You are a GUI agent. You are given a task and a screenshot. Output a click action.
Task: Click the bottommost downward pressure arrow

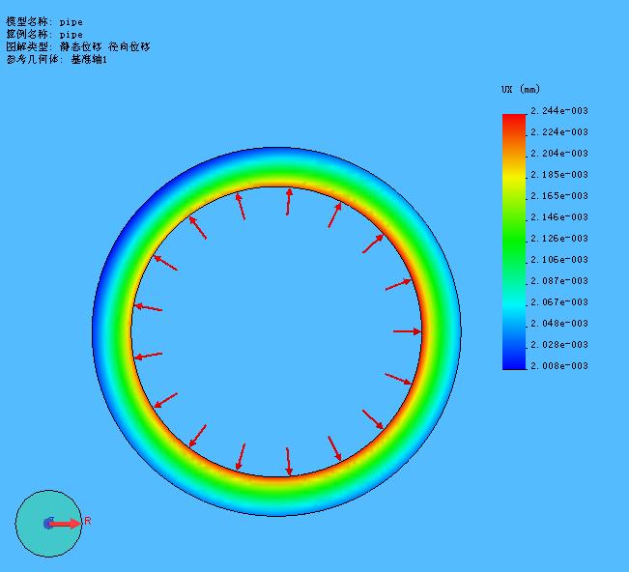289,461
